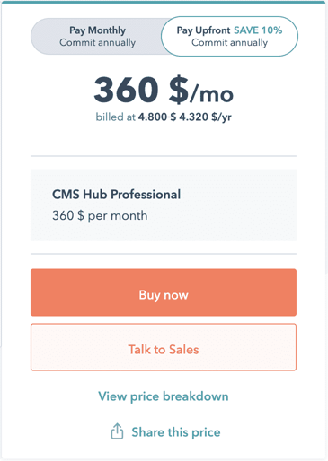
Task: Click the Pay Monthly heading text
Action: [x=98, y=30]
